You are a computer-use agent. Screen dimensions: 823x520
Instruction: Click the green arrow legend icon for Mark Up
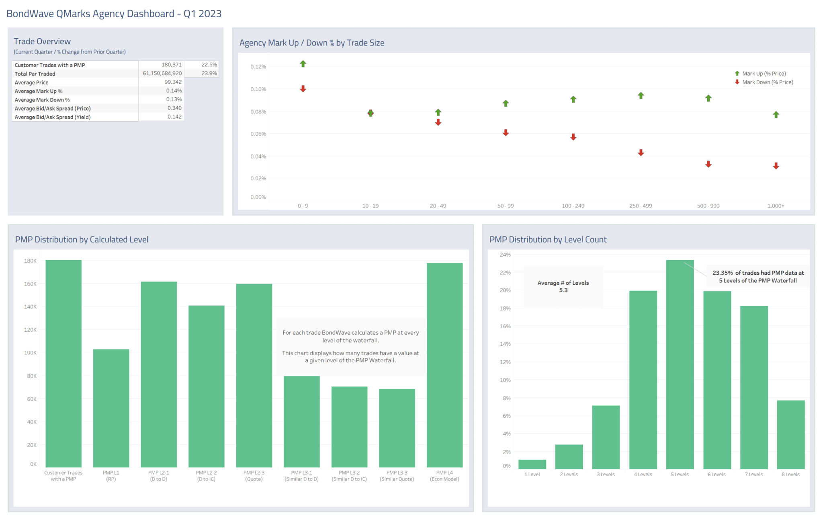737,73
